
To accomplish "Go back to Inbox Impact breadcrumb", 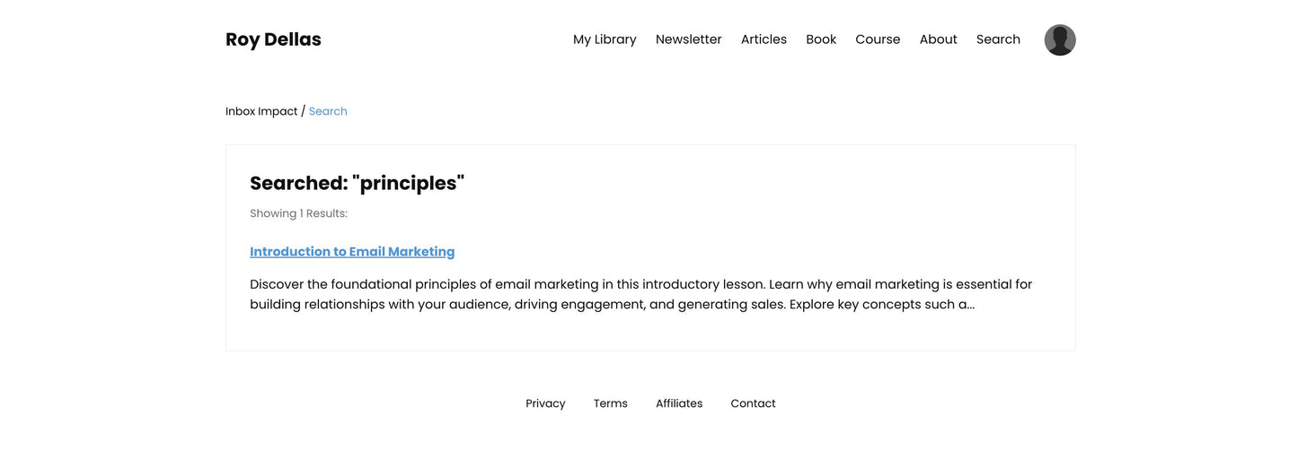I will [x=261, y=111].
